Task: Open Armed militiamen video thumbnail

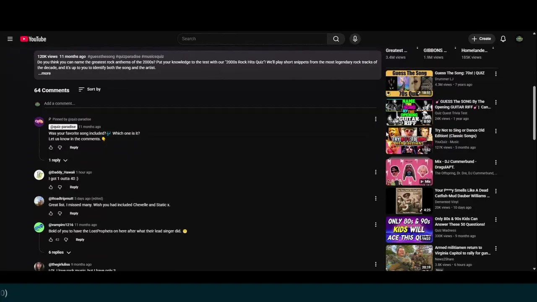Action: (x=409, y=258)
